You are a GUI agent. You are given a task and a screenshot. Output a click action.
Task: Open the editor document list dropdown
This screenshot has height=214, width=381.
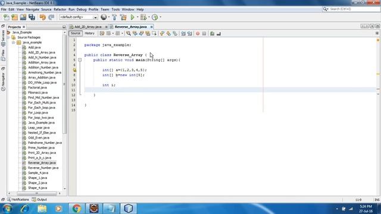coord(372,26)
